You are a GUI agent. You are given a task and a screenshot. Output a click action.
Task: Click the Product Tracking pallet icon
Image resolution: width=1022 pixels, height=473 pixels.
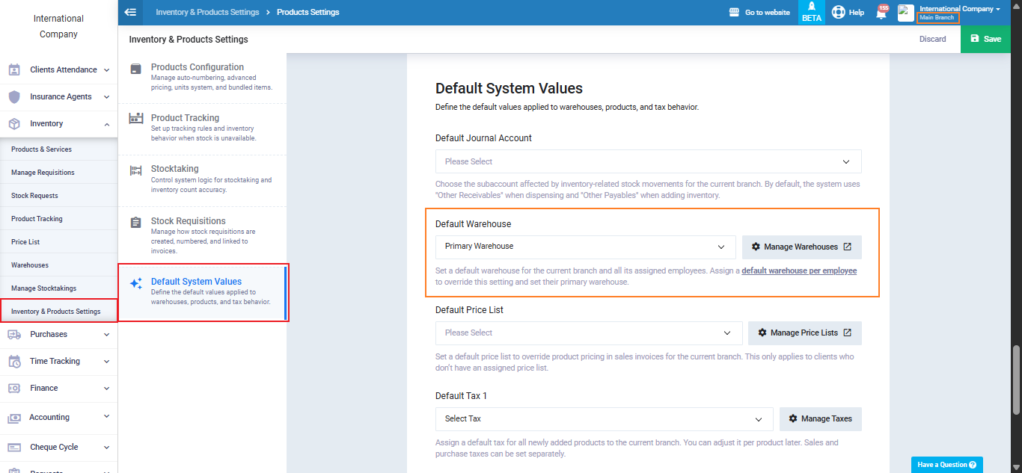click(x=135, y=118)
